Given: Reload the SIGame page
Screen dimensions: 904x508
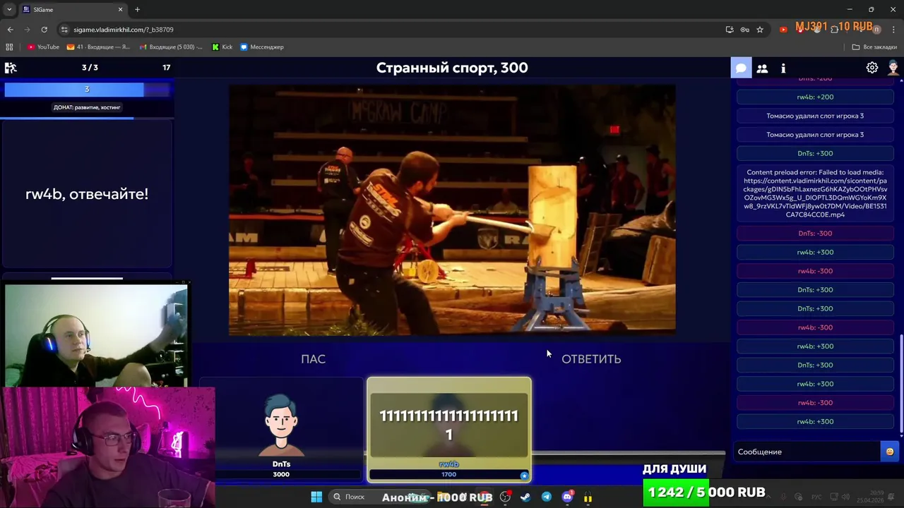Looking at the screenshot, I should click(x=44, y=30).
